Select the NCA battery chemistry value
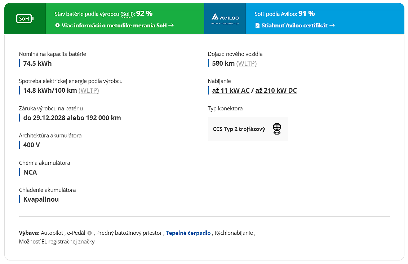This screenshot has width=408, height=264. pos(30,172)
